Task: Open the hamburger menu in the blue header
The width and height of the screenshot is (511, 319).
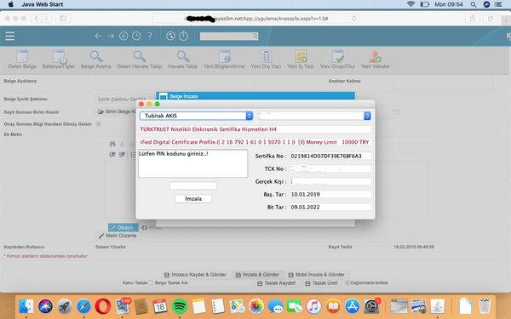Action: point(9,36)
